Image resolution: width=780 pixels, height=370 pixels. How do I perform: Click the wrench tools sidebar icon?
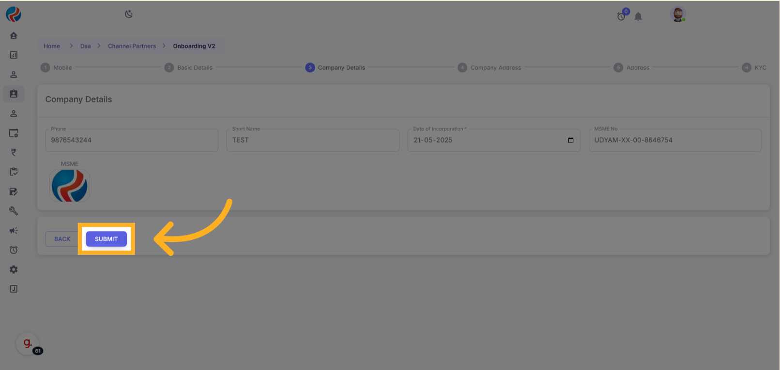click(14, 211)
